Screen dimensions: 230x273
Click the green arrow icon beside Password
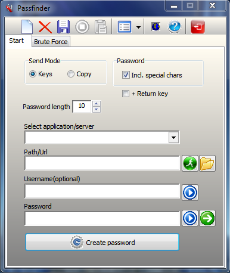[207, 218]
